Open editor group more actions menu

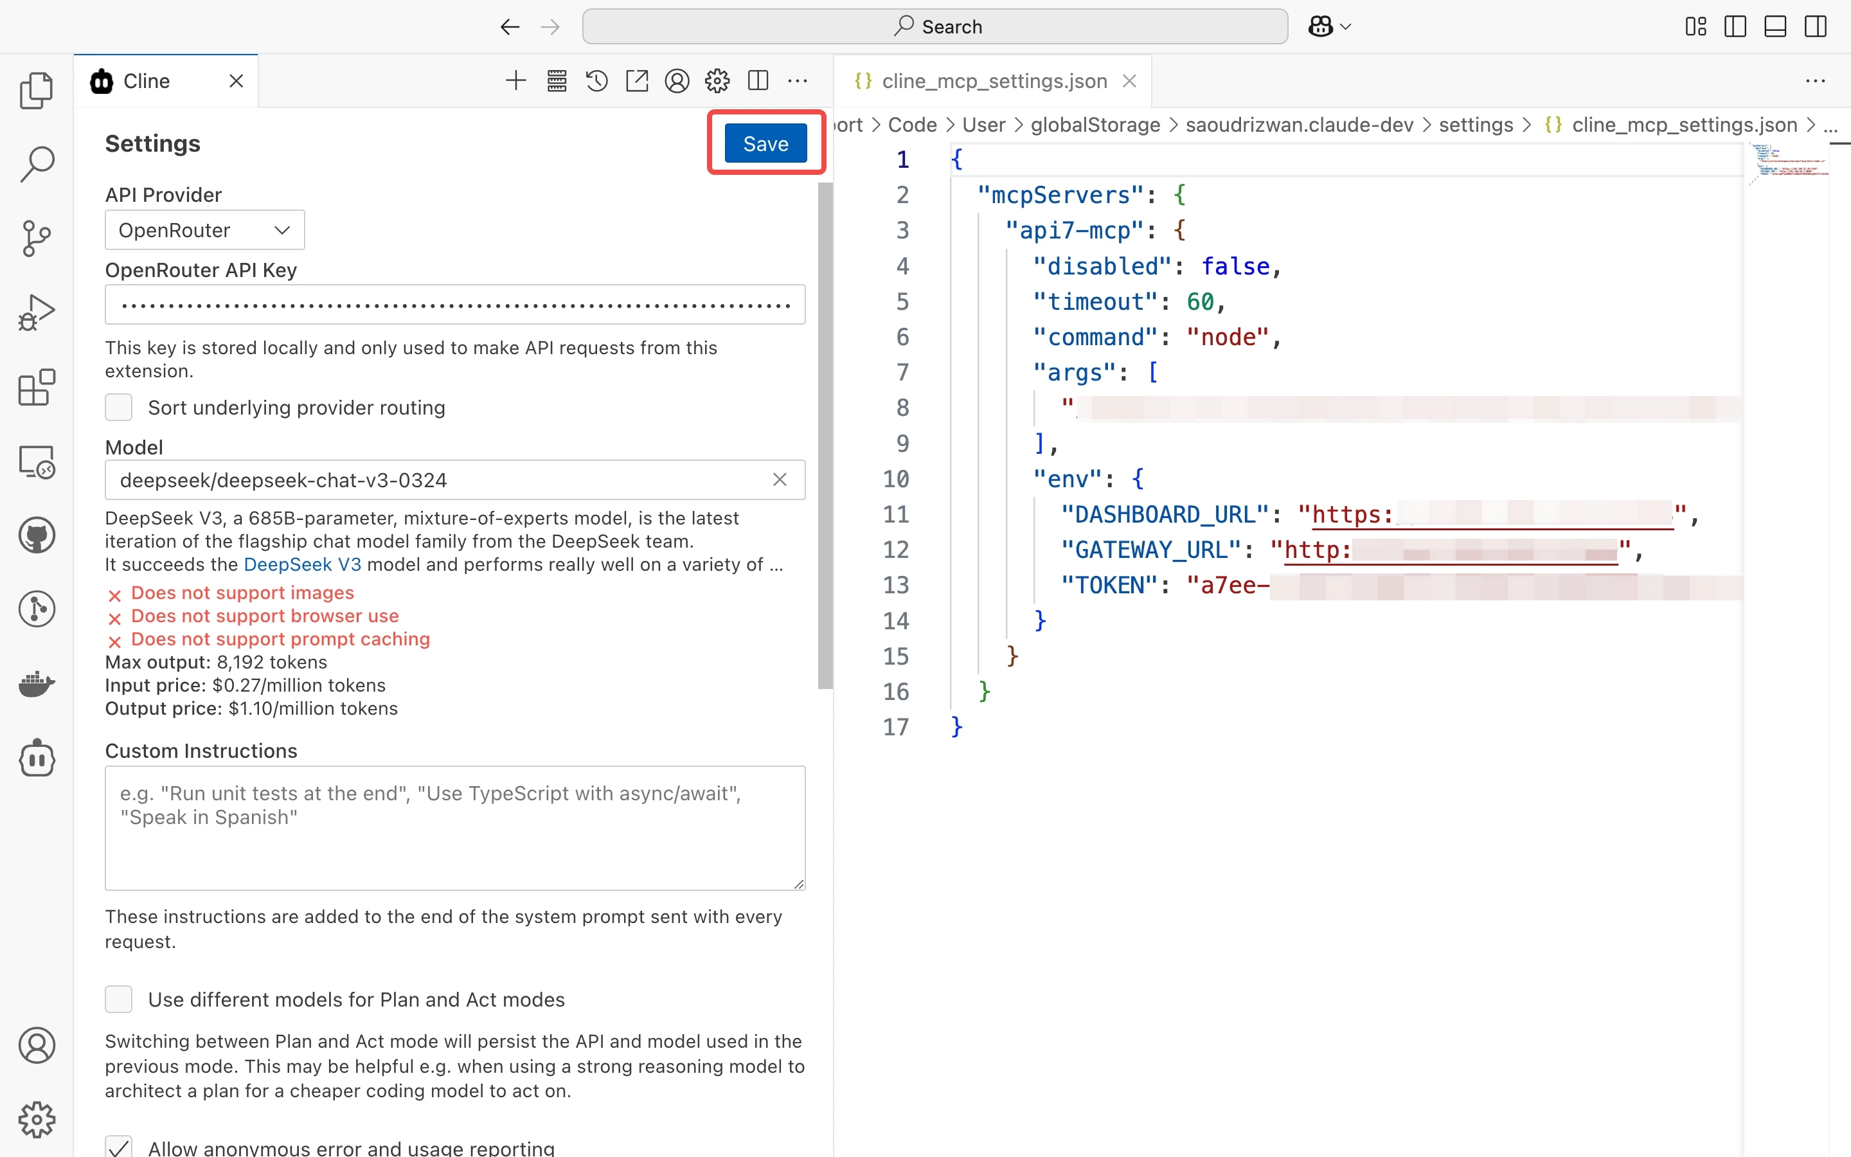point(1815,81)
